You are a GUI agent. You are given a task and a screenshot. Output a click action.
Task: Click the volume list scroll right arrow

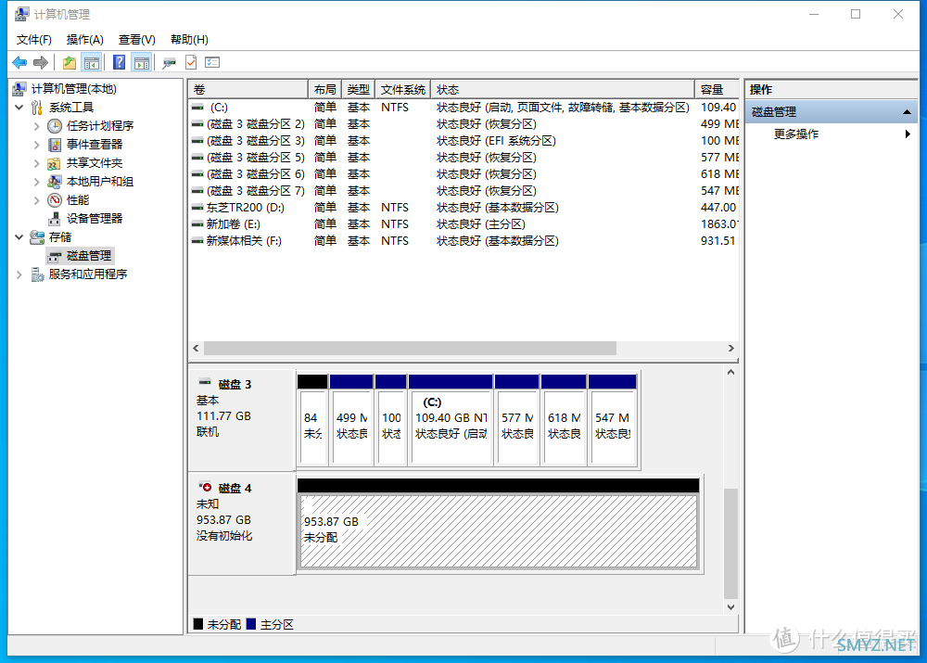[x=730, y=349]
